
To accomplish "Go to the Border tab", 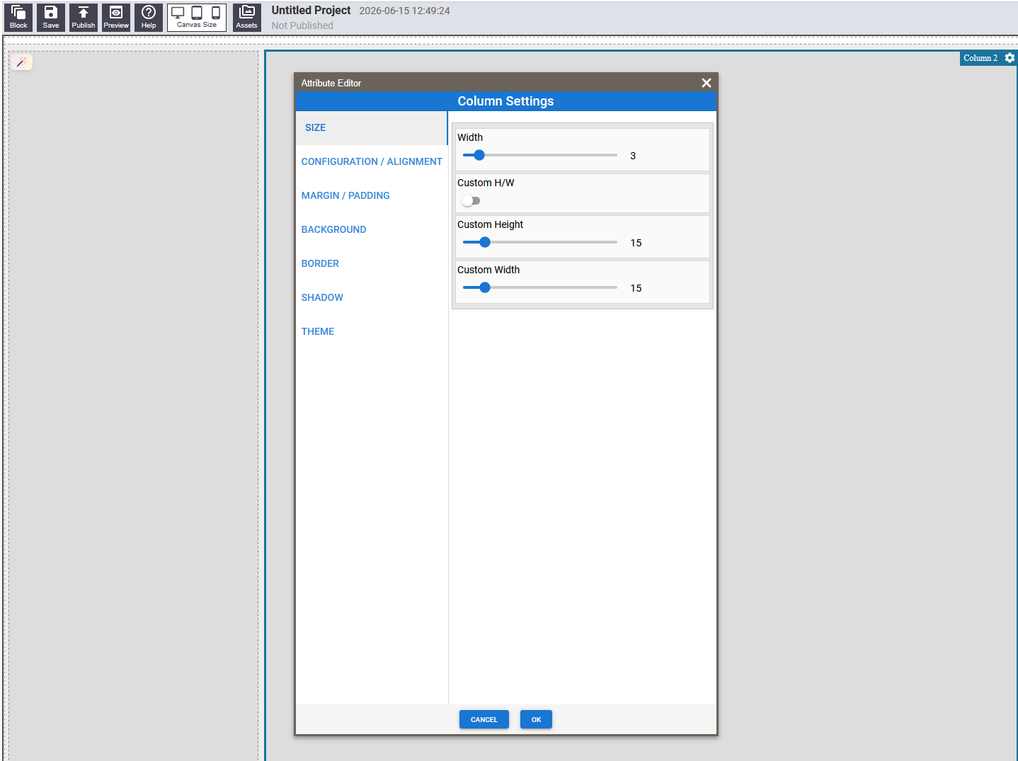I will click(x=372, y=264).
